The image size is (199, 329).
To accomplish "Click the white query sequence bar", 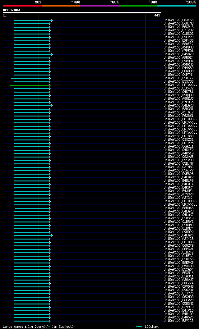I will pyautogui.click(x=82, y=13).
